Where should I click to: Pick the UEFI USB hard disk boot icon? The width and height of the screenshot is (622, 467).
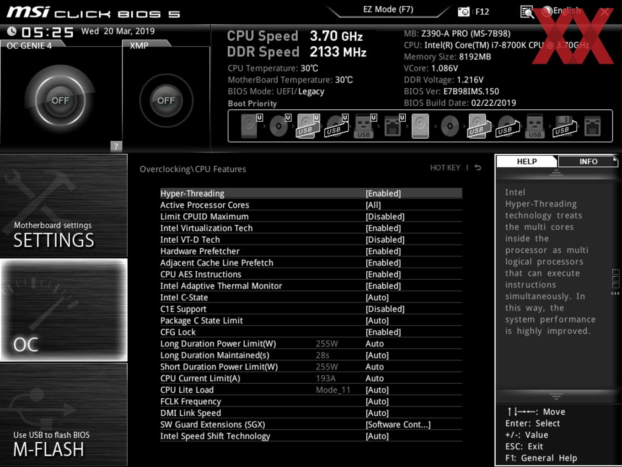(x=308, y=126)
